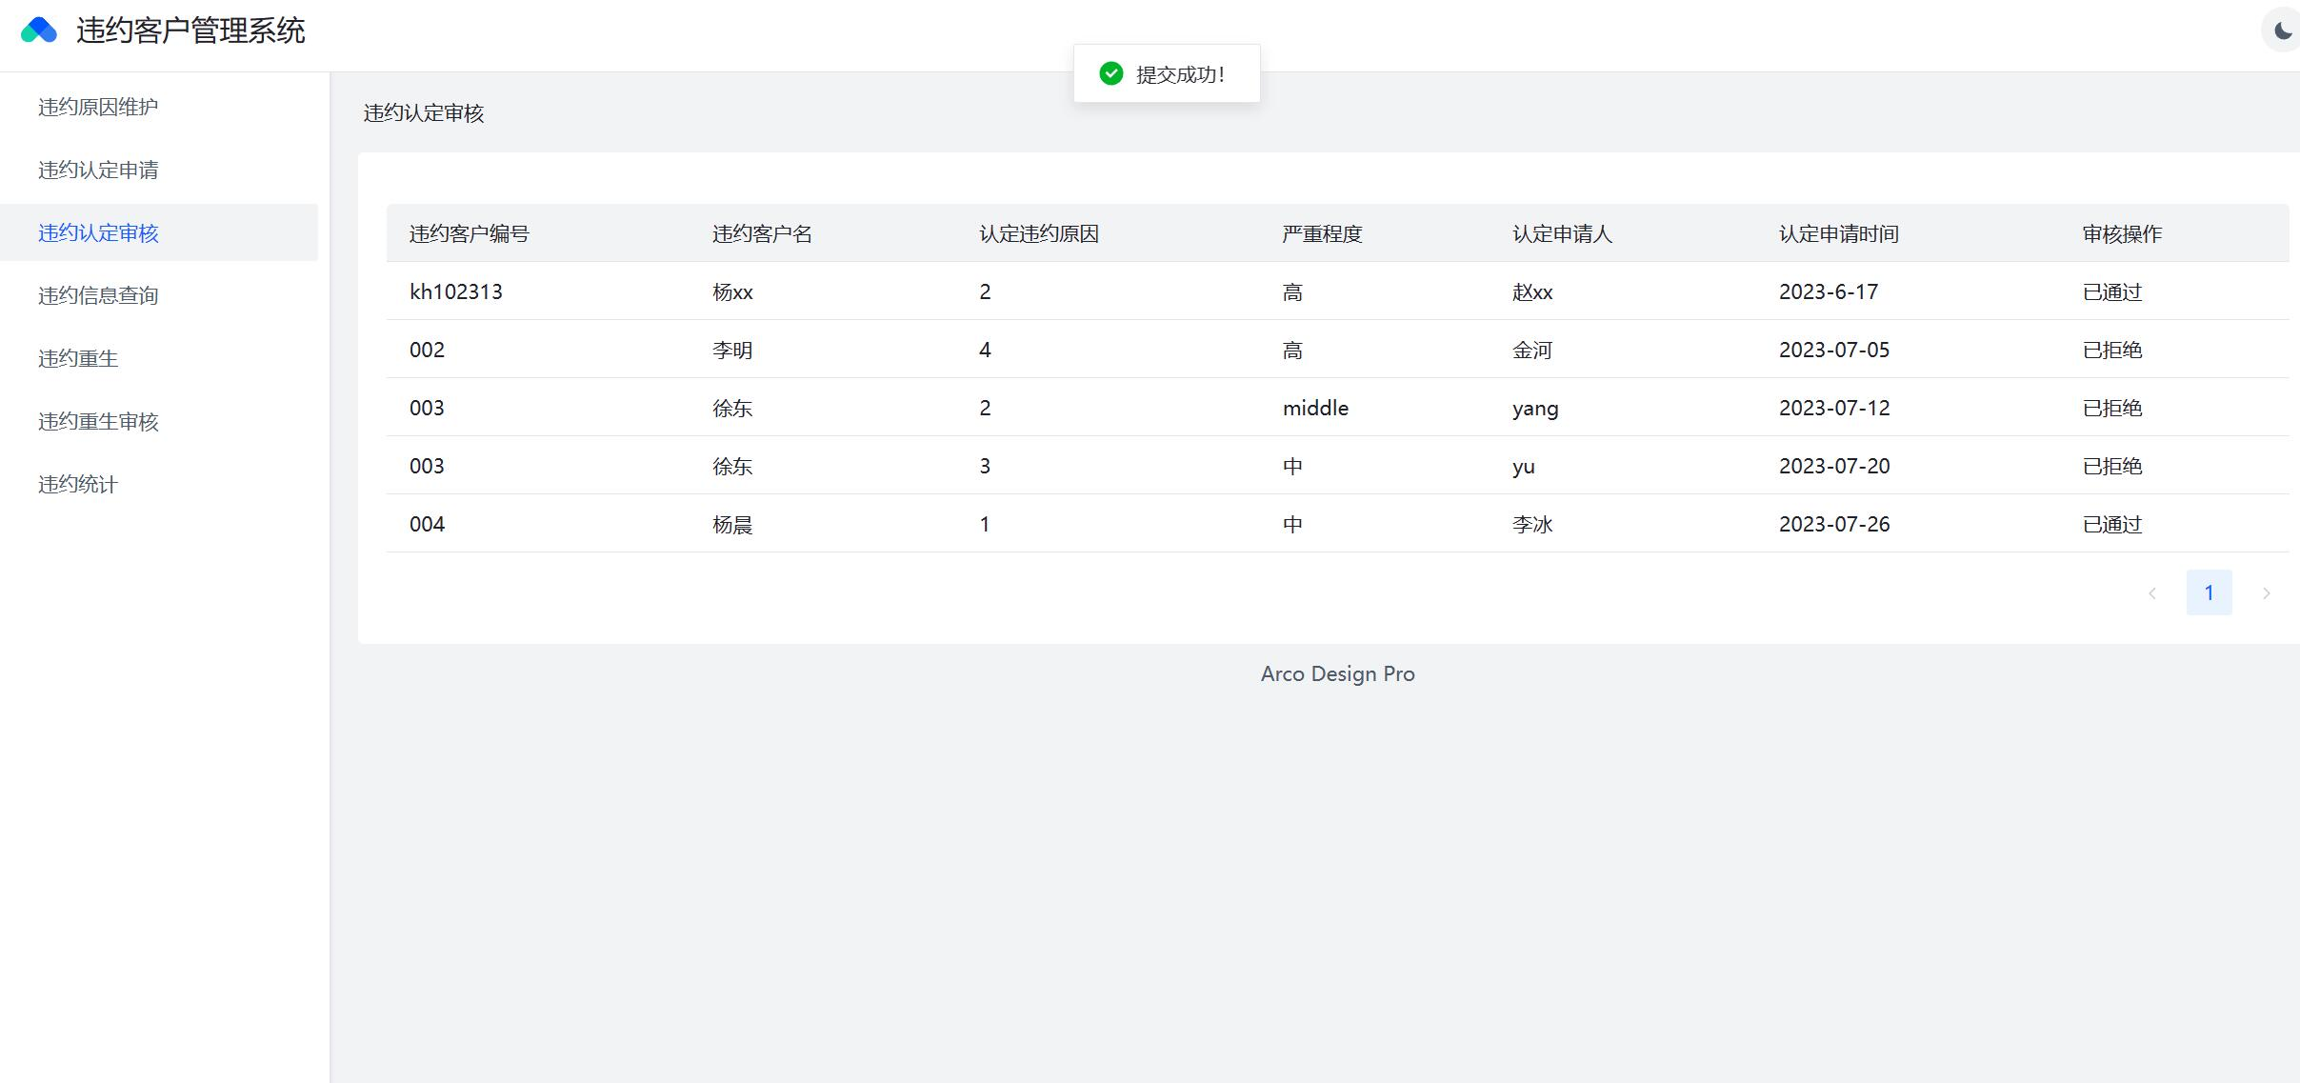Click 已通过 status for 杨晨

click(2111, 524)
